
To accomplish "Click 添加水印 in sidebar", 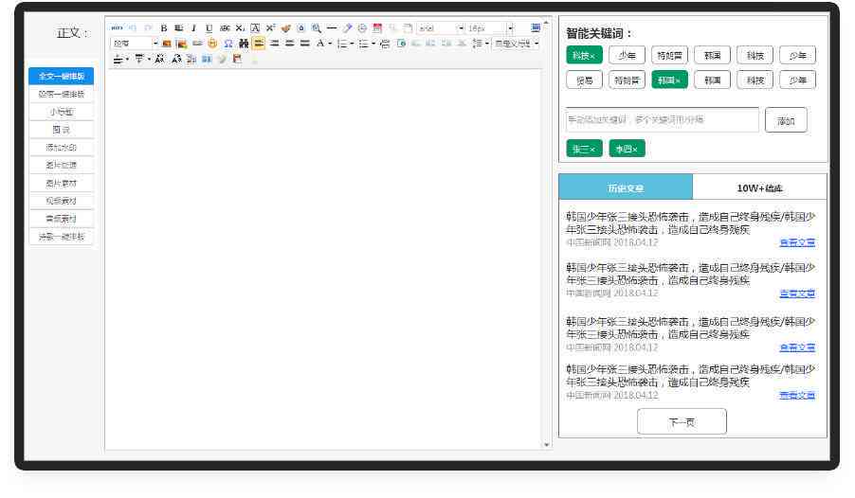I will pos(61,148).
